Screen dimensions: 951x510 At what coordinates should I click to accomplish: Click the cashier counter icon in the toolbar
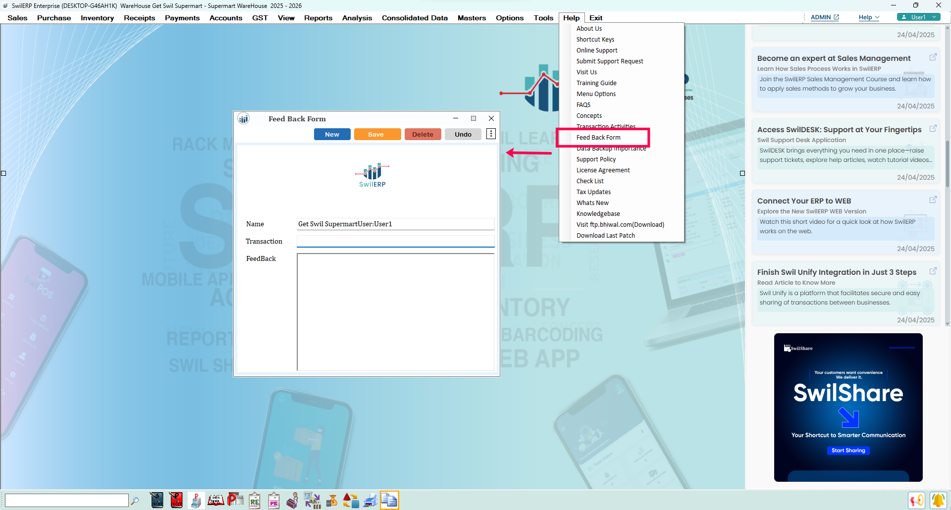tap(293, 500)
